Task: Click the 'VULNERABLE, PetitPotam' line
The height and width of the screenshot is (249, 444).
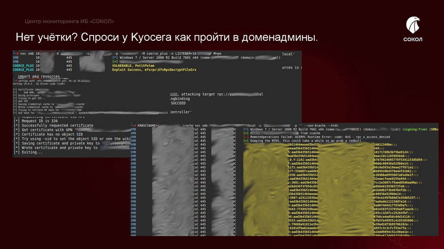Action: point(133,66)
